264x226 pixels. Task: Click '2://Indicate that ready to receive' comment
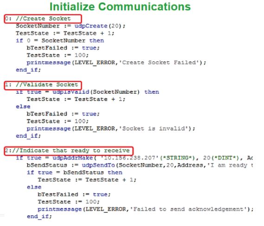[67, 151]
